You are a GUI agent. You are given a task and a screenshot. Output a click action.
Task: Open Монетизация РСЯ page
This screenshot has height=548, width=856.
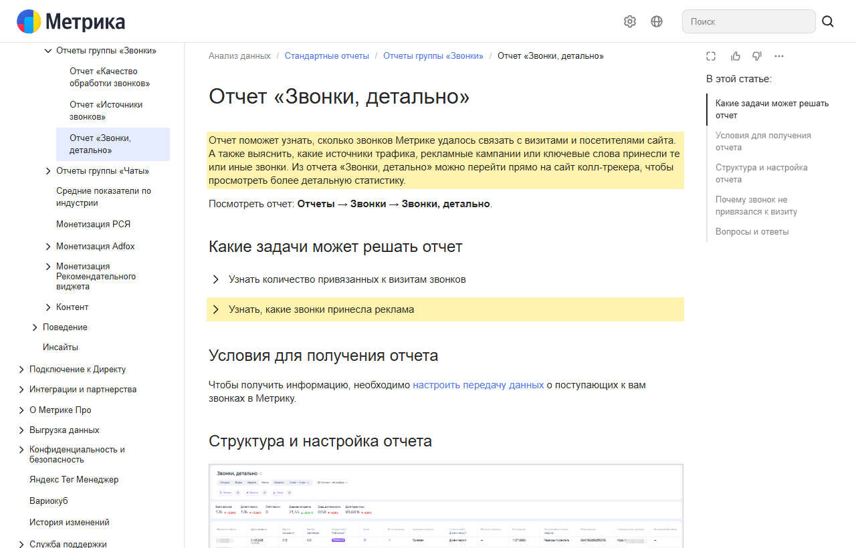pos(94,225)
